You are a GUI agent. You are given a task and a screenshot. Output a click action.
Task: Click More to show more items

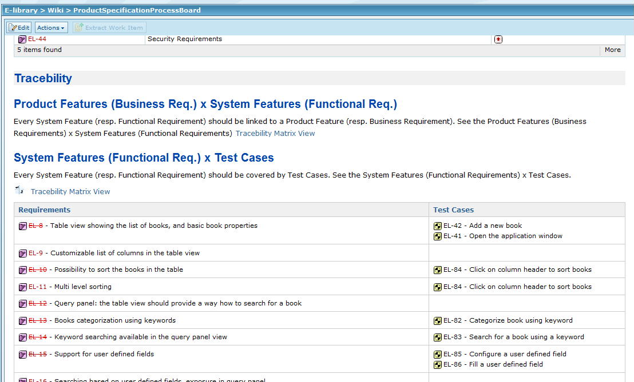point(612,50)
